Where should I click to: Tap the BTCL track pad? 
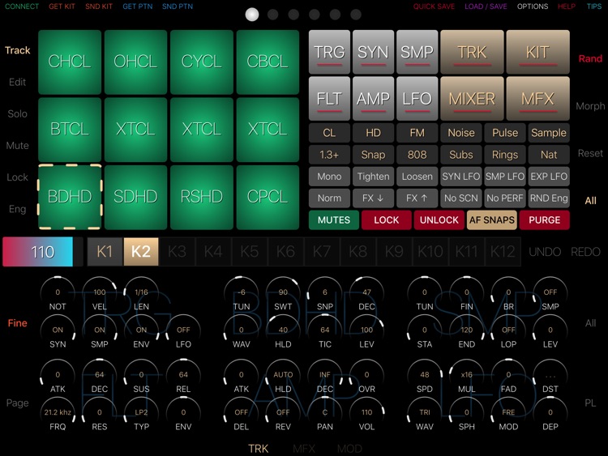tap(70, 130)
